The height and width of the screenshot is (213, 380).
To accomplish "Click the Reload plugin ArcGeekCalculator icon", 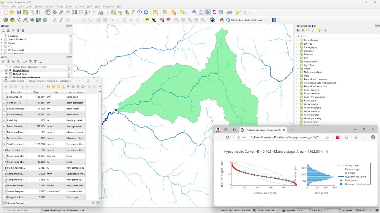I will tap(228, 20).
